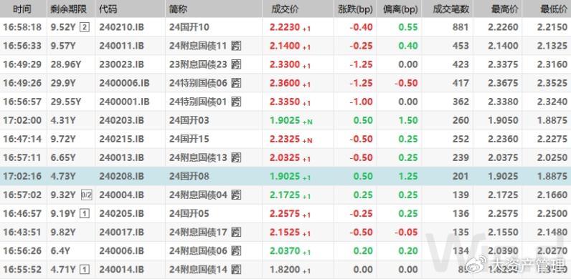Select bond code 240017.IB
The height and width of the screenshot is (279, 571).
tap(122, 232)
